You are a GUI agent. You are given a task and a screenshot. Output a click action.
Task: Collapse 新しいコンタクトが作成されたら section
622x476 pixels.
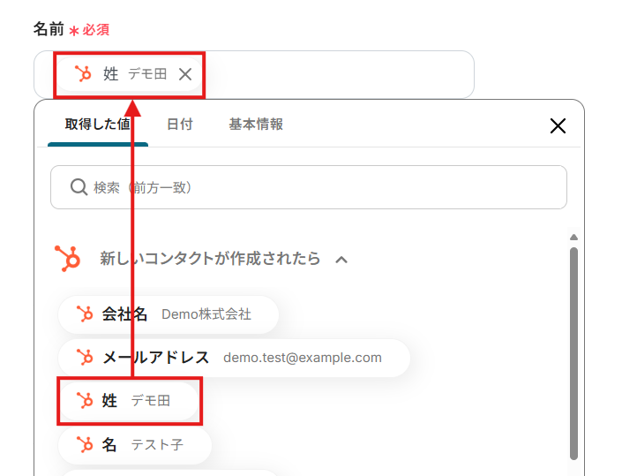tap(341, 260)
